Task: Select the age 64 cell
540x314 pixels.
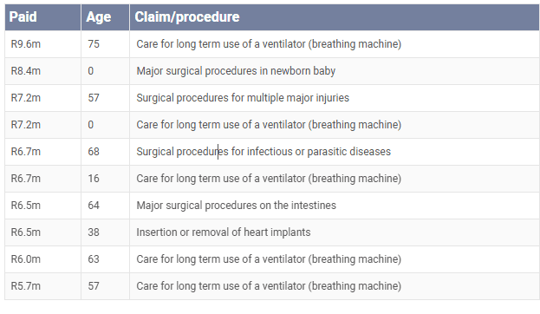Action: pyautogui.click(x=105, y=206)
